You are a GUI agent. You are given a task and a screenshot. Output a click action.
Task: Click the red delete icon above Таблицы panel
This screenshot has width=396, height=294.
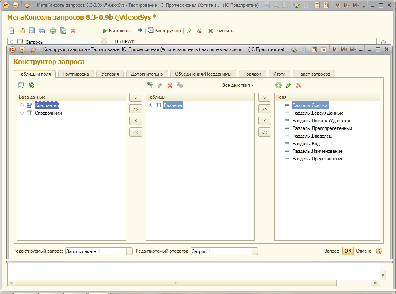pyautogui.click(x=170, y=85)
